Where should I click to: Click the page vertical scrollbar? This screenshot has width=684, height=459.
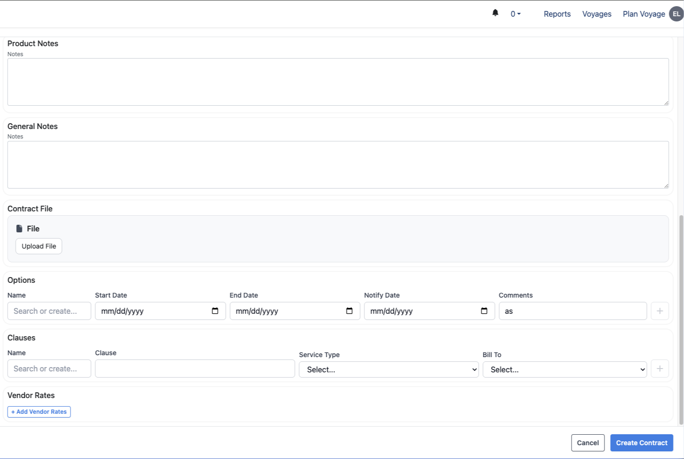click(x=681, y=319)
